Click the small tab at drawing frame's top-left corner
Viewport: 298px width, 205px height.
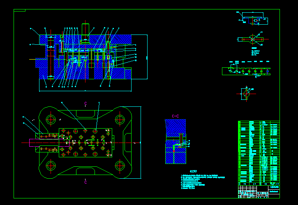click(x=20, y=10)
